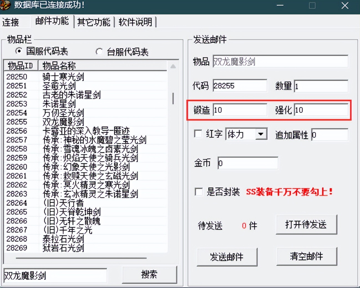Click the dropdown arrow next to 体力
This screenshot has height=288, width=360.
pyautogui.click(x=261, y=134)
